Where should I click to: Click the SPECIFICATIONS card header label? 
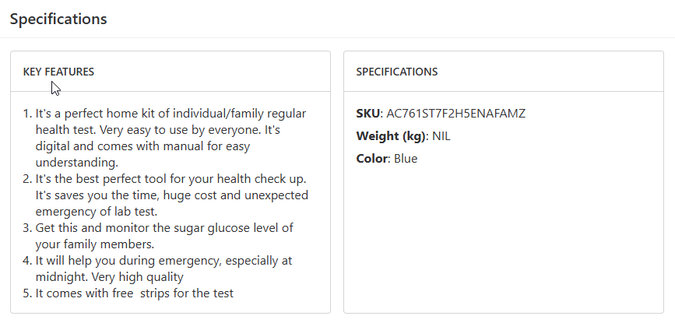tap(396, 72)
